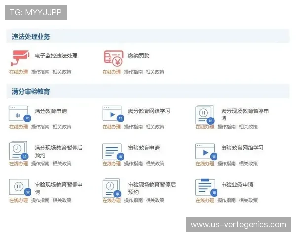
Task: Click 相关政策 under 审验现场教育暂停申请
Action: [62, 200]
